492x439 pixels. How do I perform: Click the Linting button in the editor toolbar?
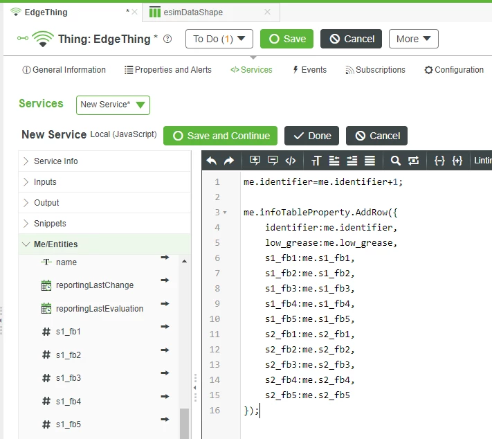coord(482,161)
